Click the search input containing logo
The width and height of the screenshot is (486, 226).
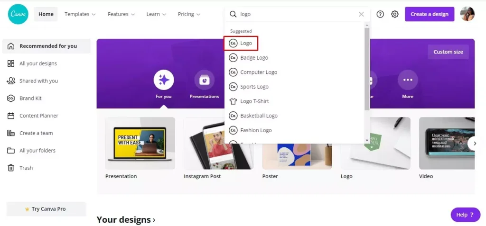tap(298, 14)
